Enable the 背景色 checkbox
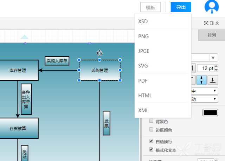Image resolution: width=225 pixels, height=161 pixels. pos(151,121)
